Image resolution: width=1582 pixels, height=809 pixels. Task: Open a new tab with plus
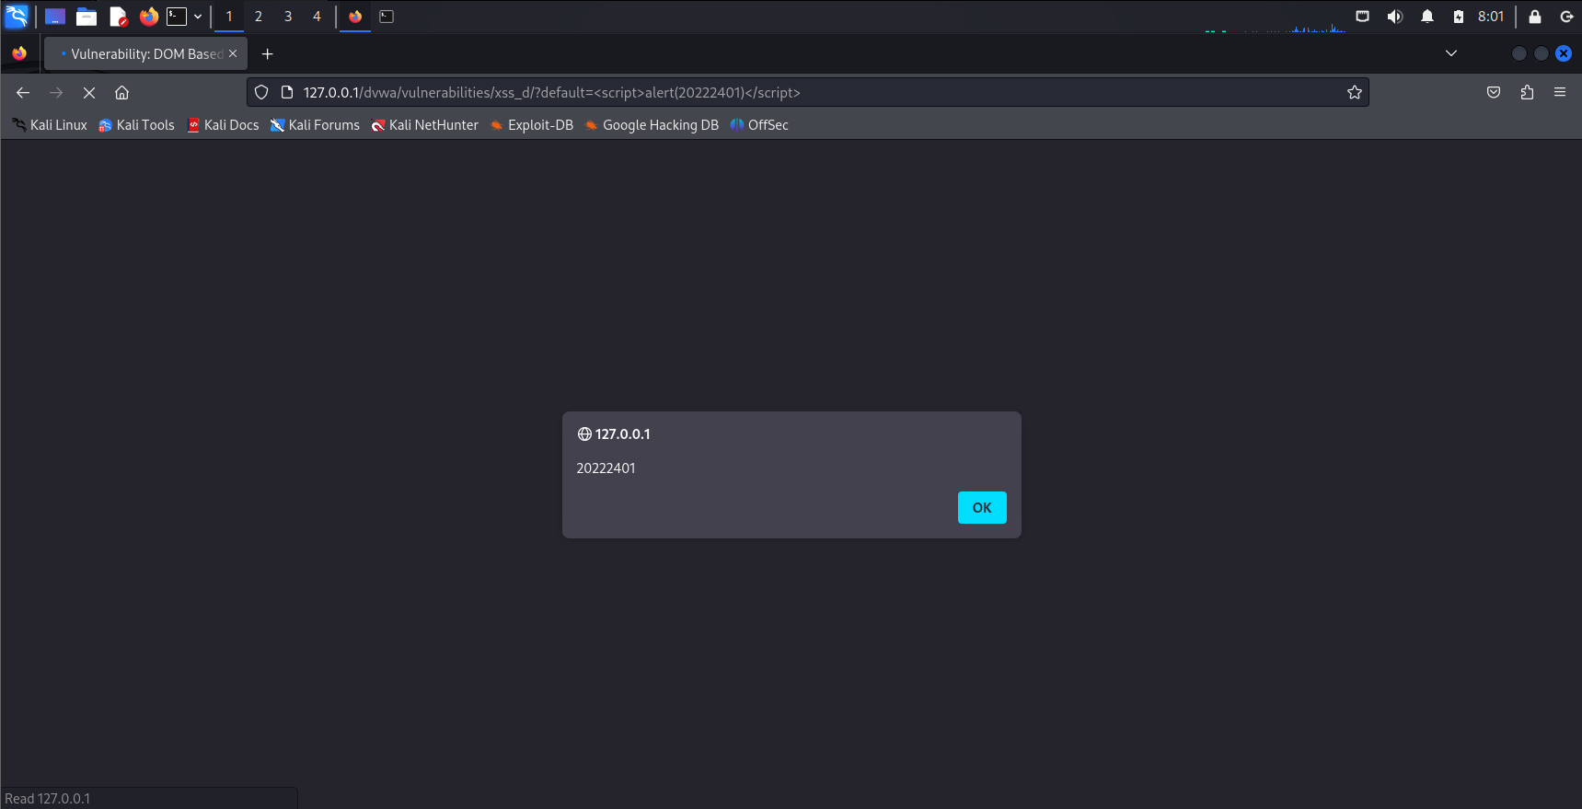[268, 54]
